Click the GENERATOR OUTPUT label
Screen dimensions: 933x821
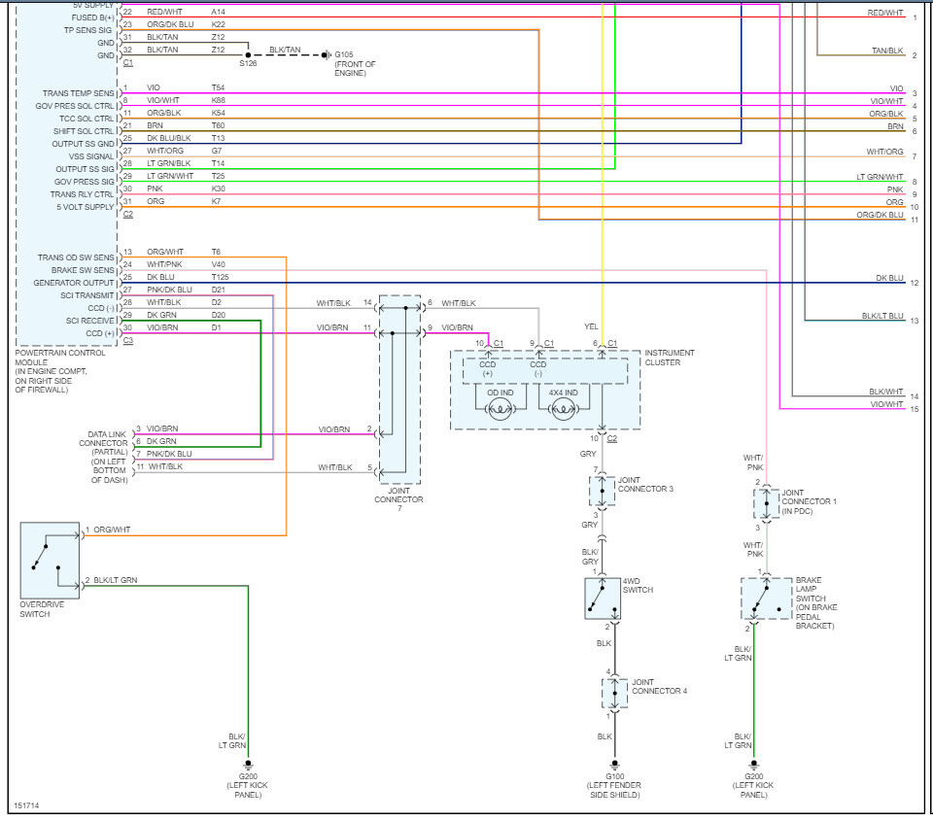(74, 283)
